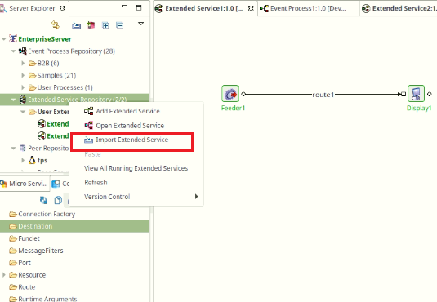Choose Import Extended Service from context menu
The width and height of the screenshot is (437, 302).
coord(132,140)
